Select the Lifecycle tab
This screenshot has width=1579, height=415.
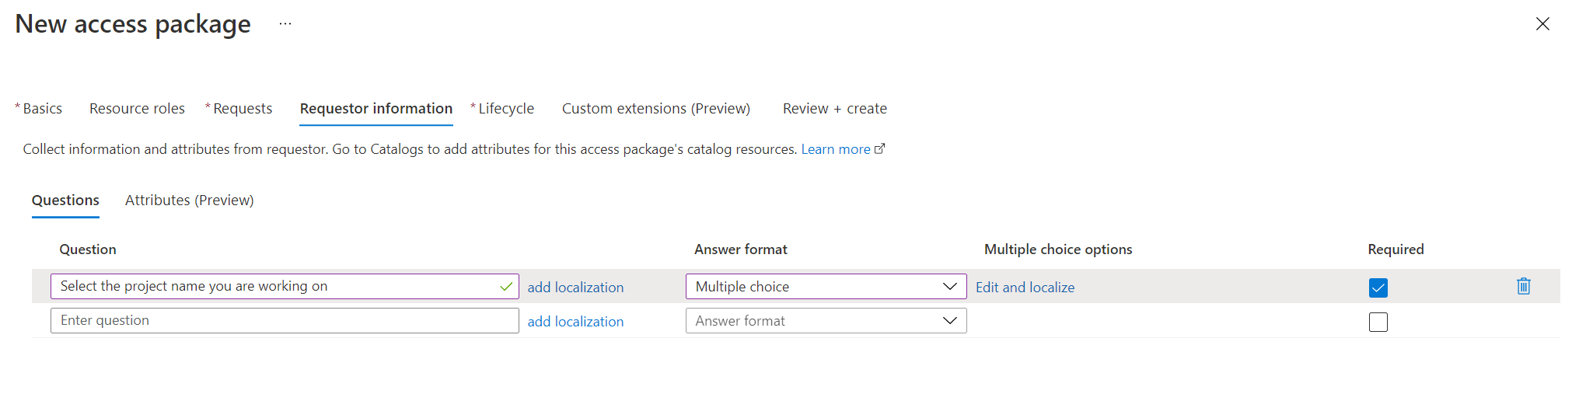click(x=505, y=109)
